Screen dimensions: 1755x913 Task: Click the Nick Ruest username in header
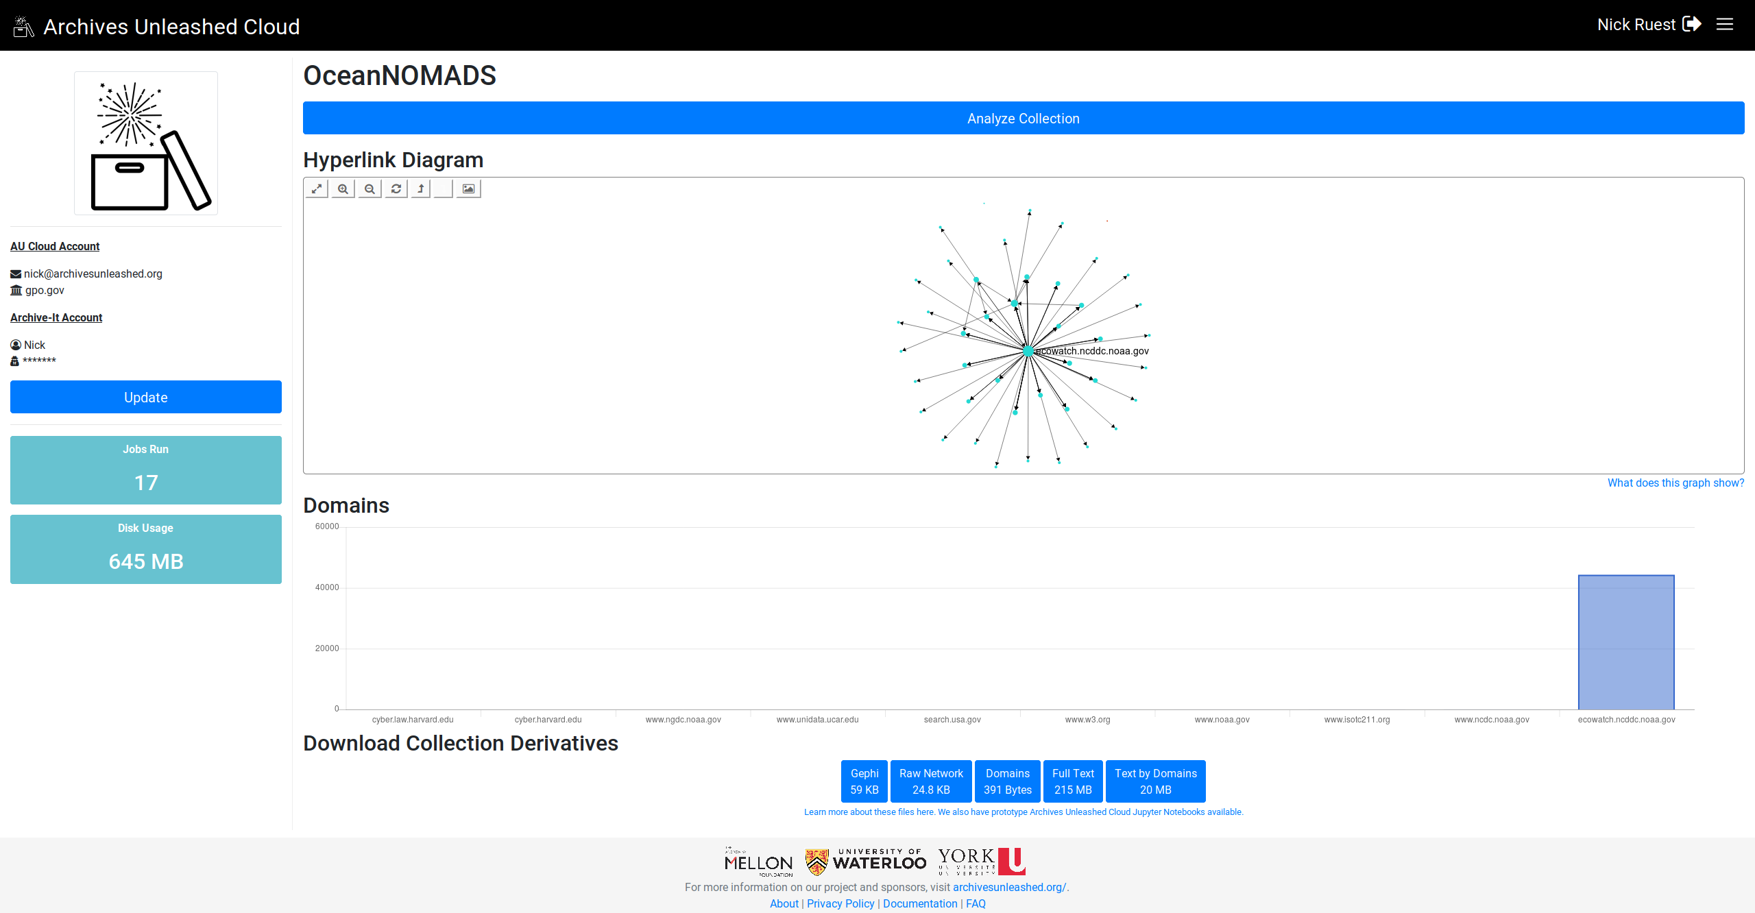[1636, 25]
